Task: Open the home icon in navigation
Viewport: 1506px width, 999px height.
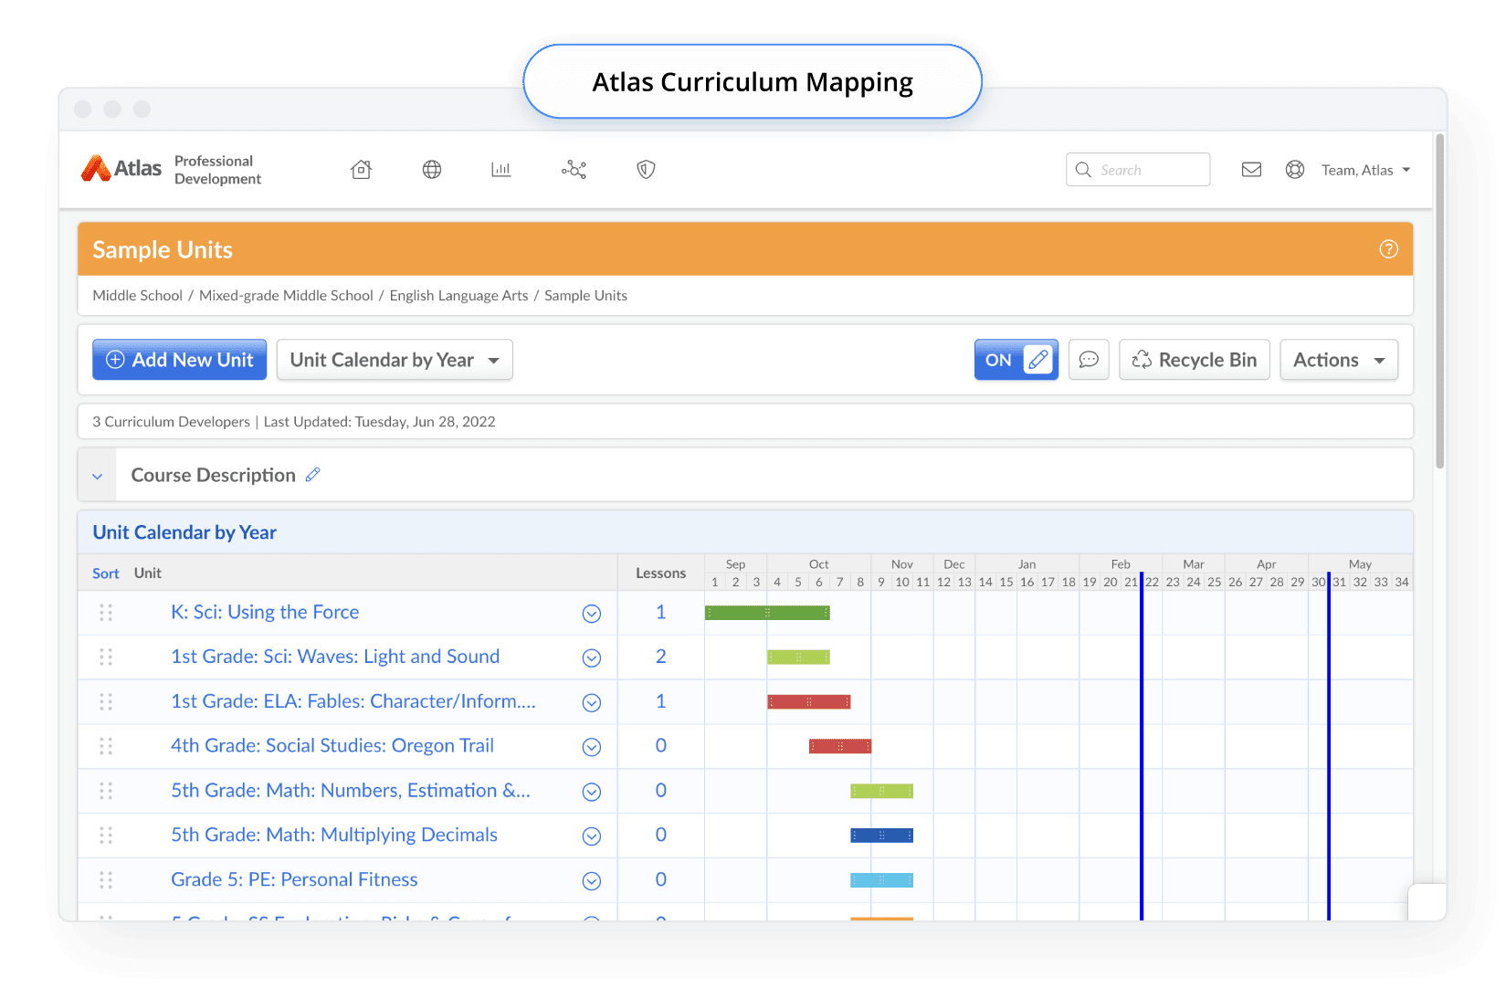Action: [x=362, y=170]
